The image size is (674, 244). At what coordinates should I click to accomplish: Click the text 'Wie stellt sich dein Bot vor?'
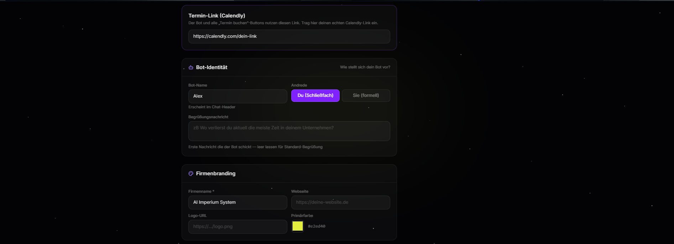(x=365, y=67)
